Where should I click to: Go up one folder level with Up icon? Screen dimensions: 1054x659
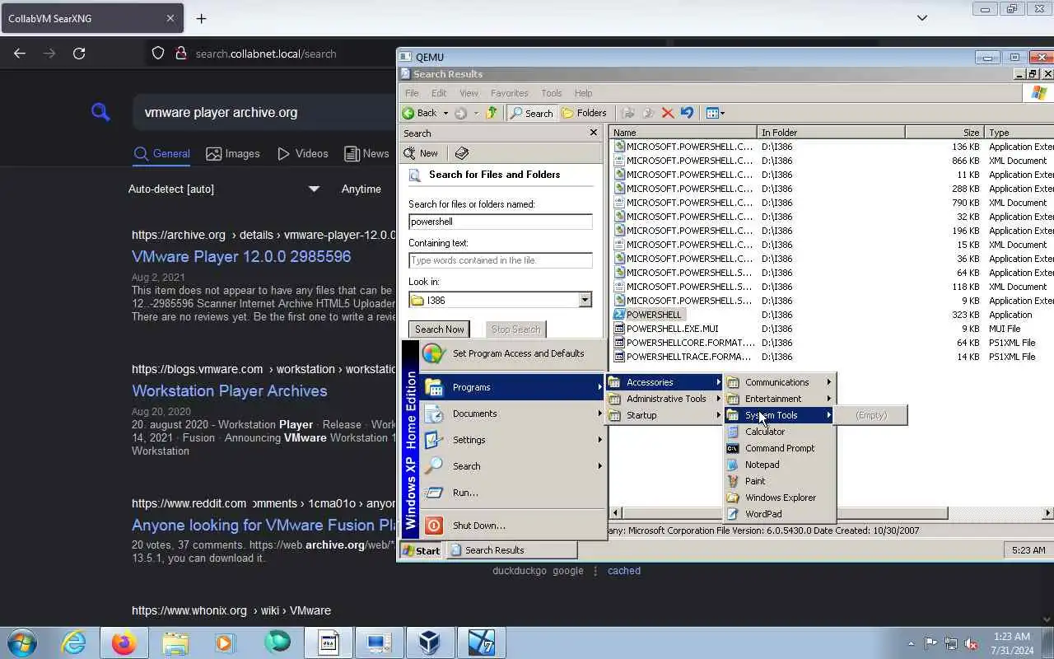[492, 113]
